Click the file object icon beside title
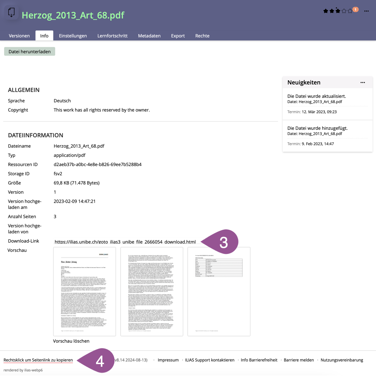This screenshot has height=376, width=376. (x=12, y=12)
